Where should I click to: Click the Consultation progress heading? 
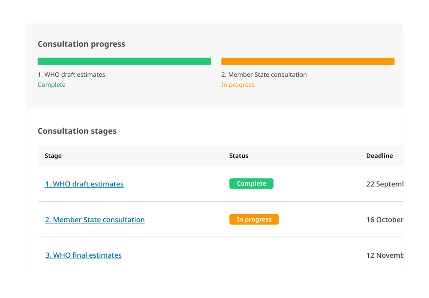pos(81,44)
